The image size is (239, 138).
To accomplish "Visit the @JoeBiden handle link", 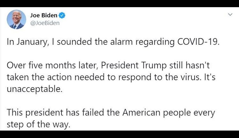I will 45,23.
